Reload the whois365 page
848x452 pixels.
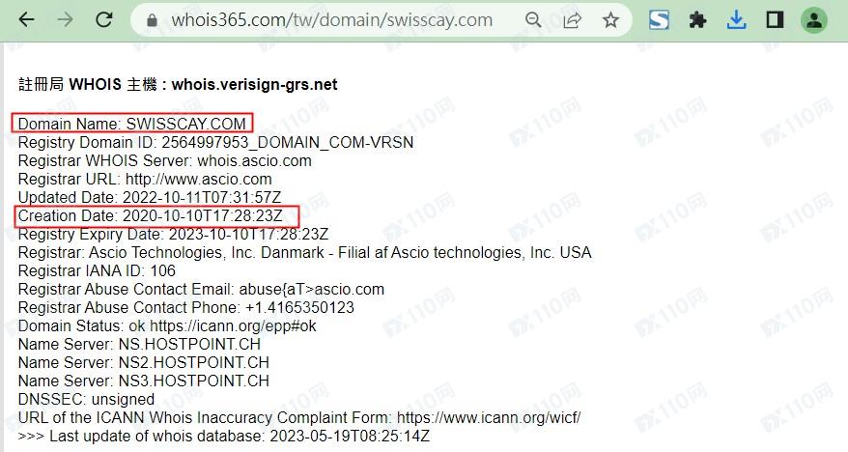[x=104, y=20]
